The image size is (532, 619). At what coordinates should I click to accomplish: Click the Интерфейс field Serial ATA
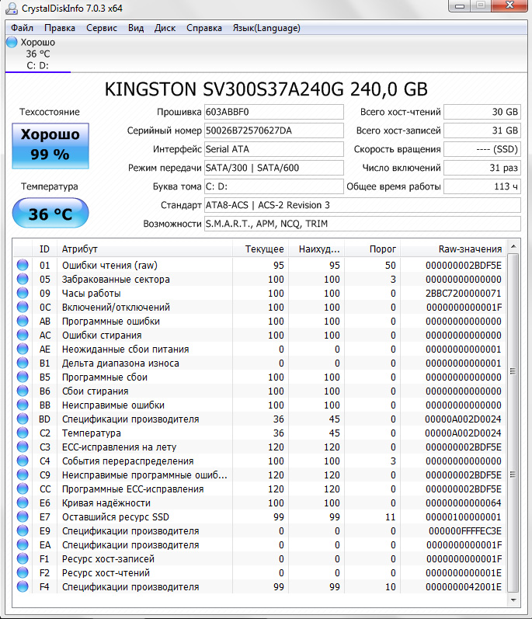(274, 149)
